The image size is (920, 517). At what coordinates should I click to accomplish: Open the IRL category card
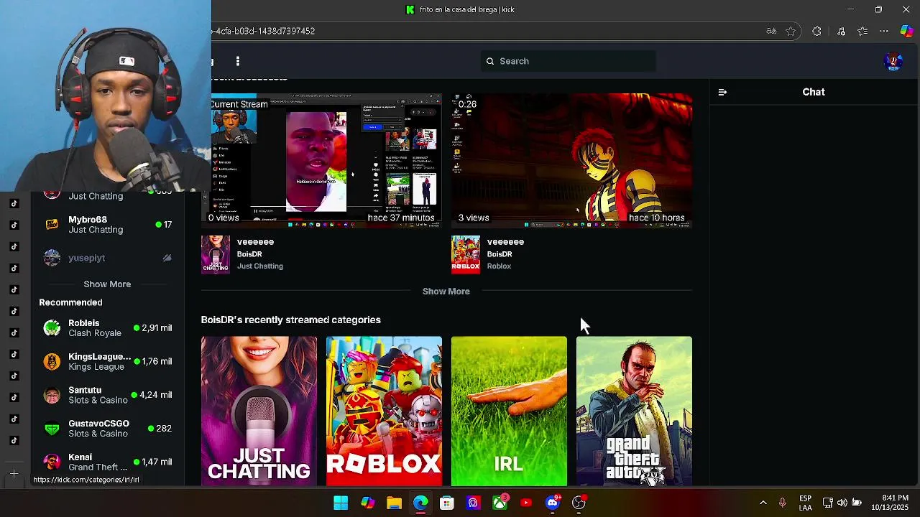(509, 411)
